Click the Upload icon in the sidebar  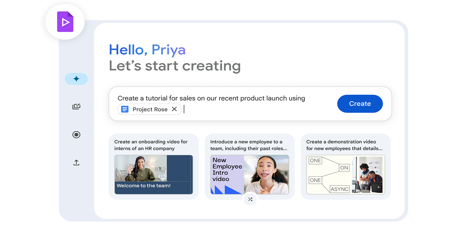(76, 162)
